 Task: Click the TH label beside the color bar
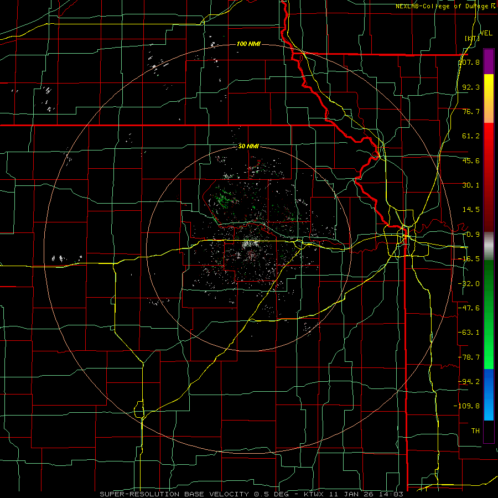point(475,430)
